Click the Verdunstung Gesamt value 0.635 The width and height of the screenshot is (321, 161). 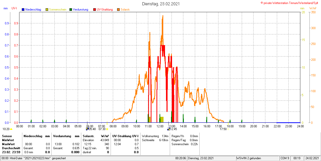point(76,148)
